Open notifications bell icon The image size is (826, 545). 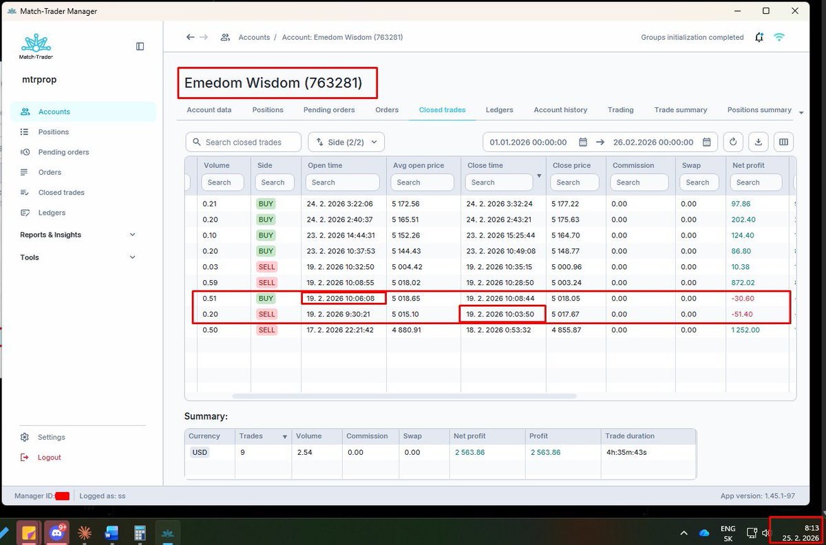point(759,37)
